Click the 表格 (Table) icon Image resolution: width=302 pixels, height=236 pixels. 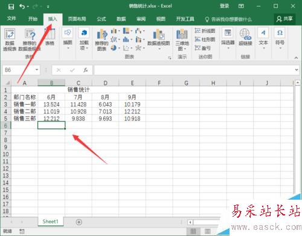(x=50, y=37)
